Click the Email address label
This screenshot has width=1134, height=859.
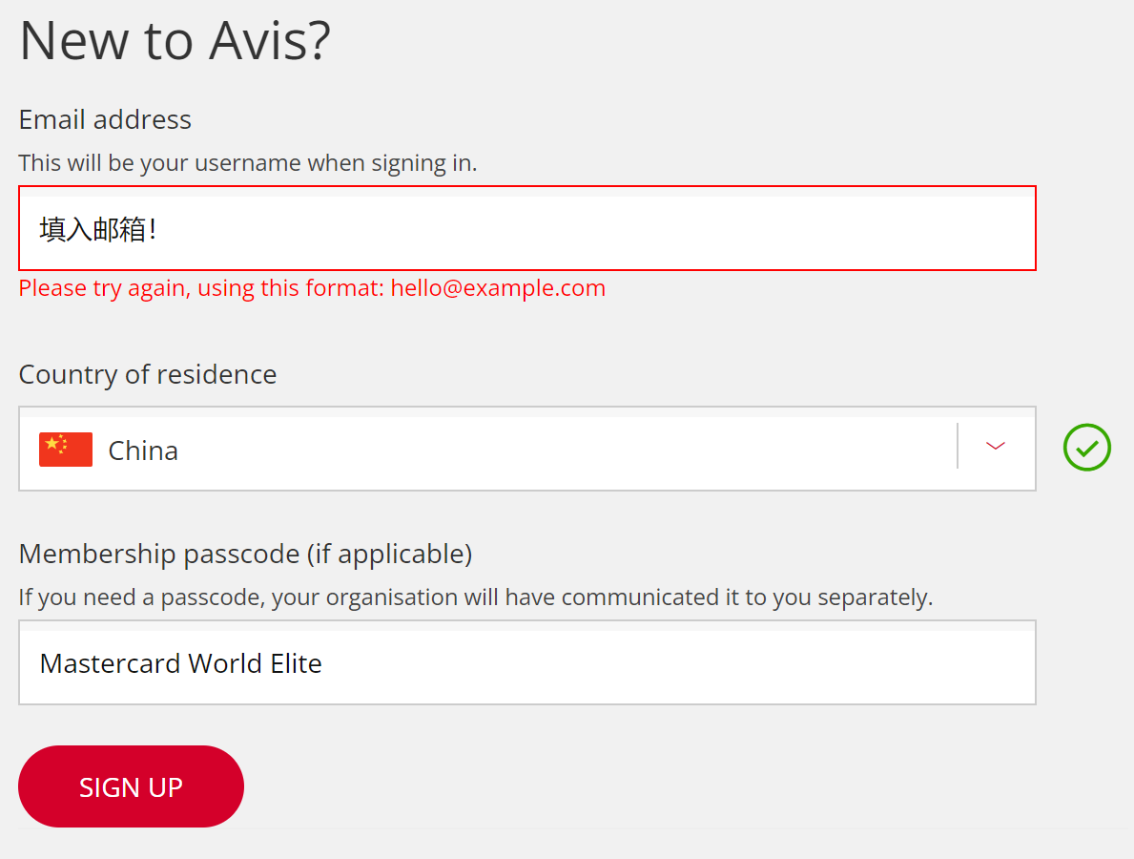point(105,119)
